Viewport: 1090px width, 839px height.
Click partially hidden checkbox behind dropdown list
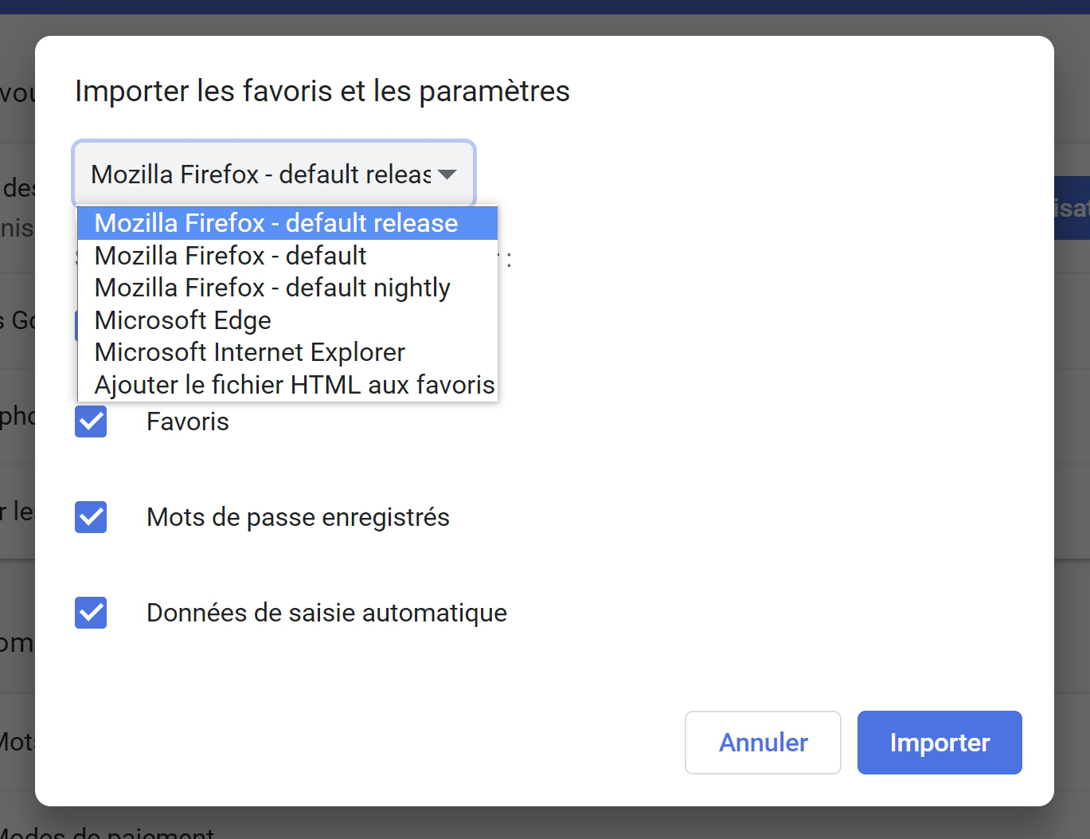pyautogui.click(x=76, y=325)
